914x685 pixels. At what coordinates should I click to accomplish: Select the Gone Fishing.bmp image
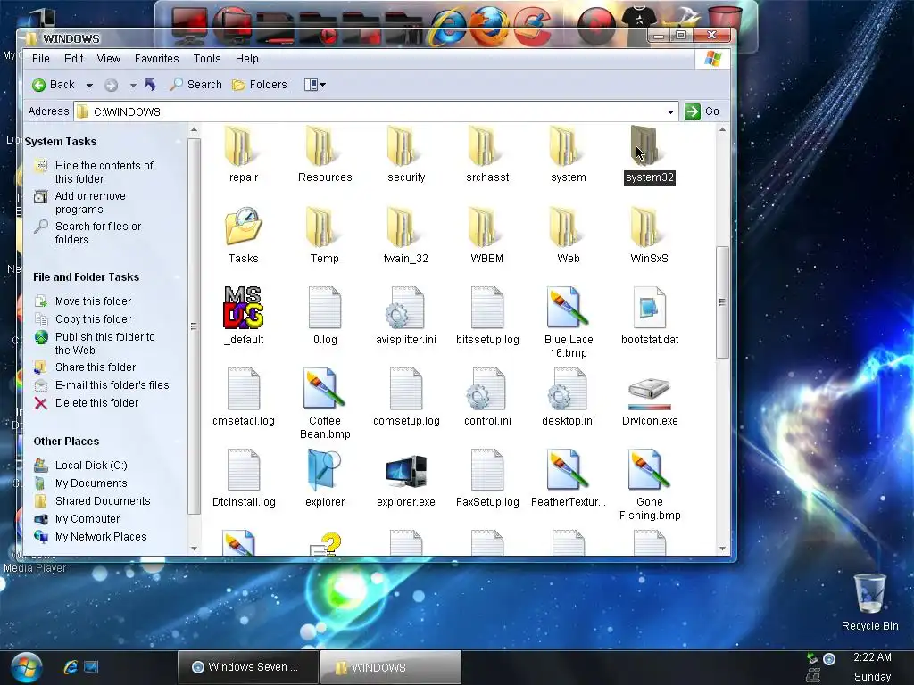(x=650, y=484)
